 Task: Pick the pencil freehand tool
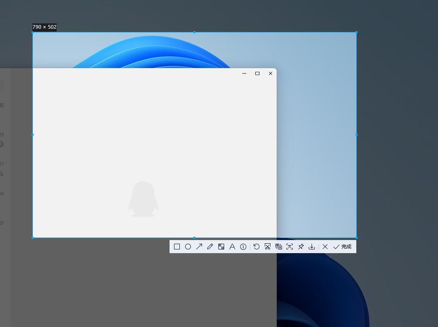[x=210, y=247]
